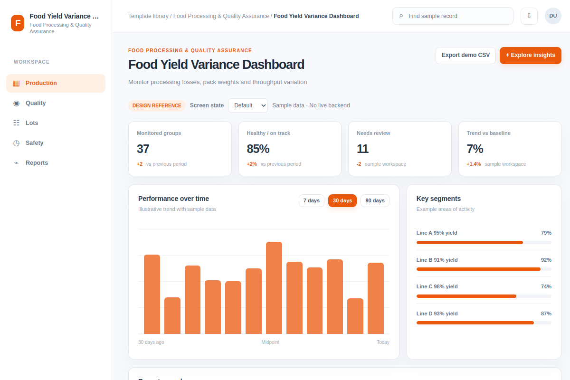Image resolution: width=570 pixels, height=380 pixels.
Task: Open the Production sidebar icon
Action: click(x=16, y=83)
